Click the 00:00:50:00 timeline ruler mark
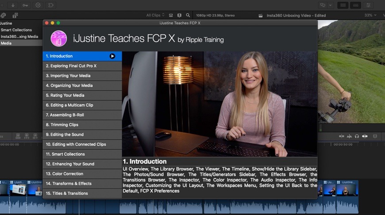This screenshot has height=215, width=385. pyautogui.click(x=343, y=145)
